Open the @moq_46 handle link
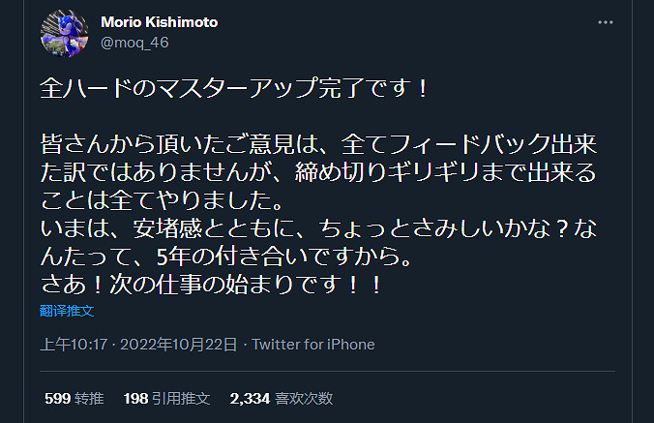This screenshot has width=654, height=423. 134,42
